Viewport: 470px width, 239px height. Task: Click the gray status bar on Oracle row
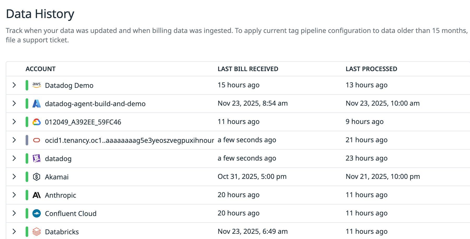pos(27,140)
